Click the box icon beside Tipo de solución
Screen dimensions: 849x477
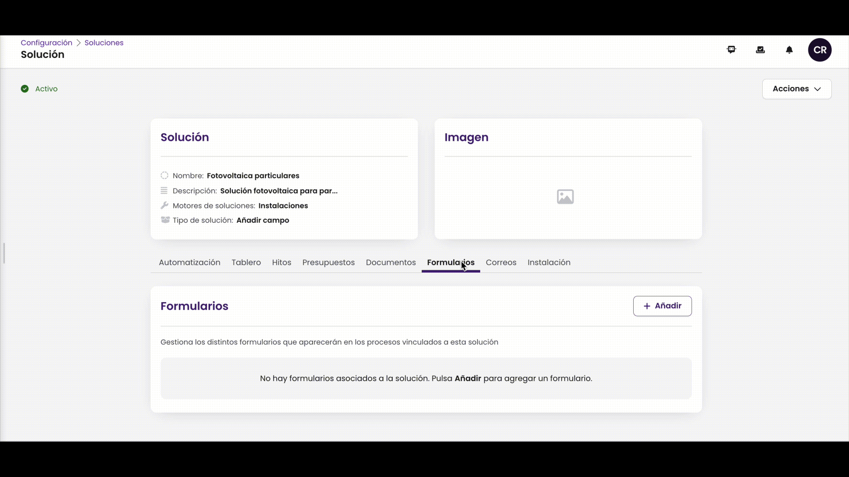165,220
